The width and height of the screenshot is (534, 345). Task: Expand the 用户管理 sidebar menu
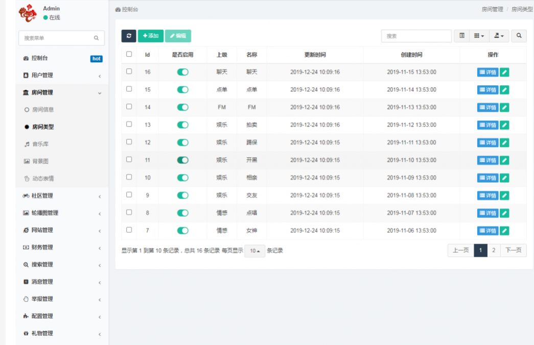(x=61, y=76)
